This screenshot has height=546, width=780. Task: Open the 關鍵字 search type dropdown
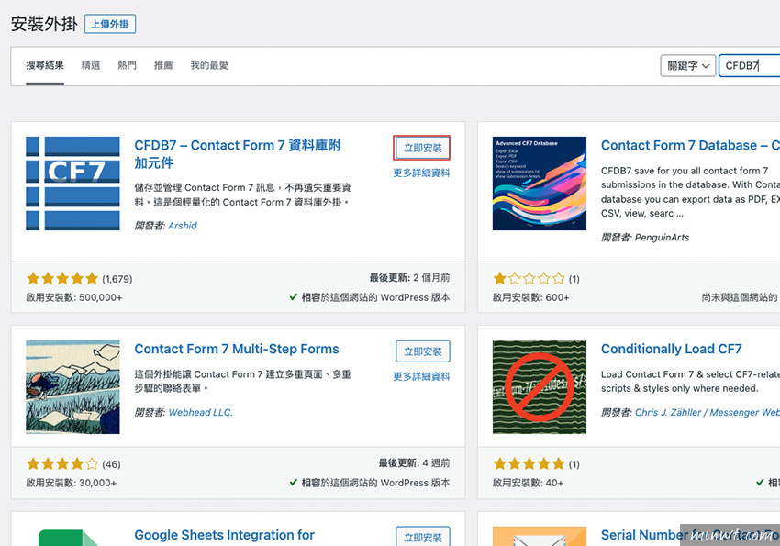point(688,66)
